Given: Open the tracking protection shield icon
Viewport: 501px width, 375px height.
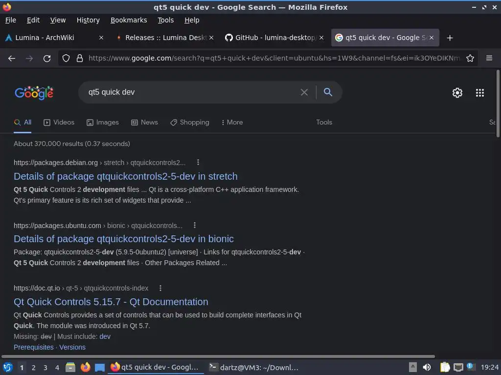Looking at the screenshot, I should pyautogui.click(x=66, y=58).
